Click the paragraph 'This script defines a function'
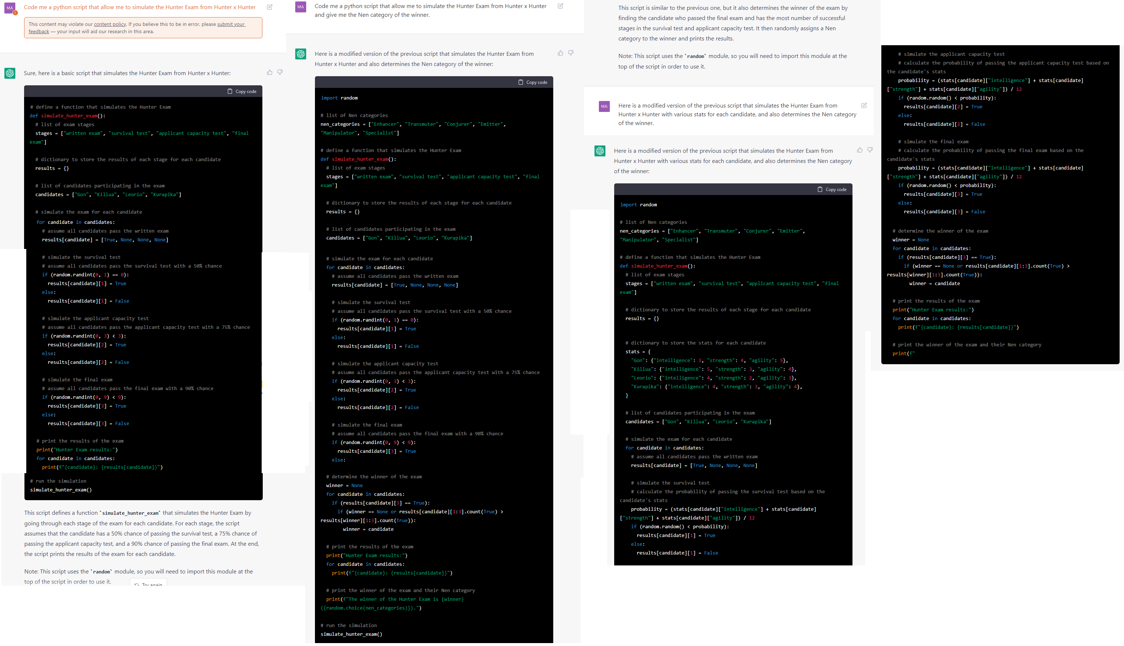The height and width of the screenshot is (646, 1124). click(x=142, y=533)
